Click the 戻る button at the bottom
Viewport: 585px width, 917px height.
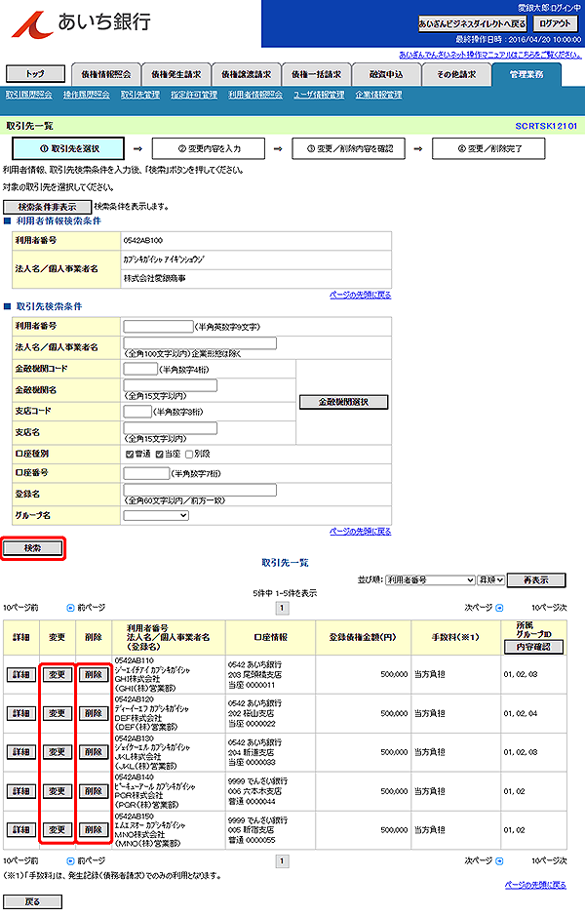(33, 901)
